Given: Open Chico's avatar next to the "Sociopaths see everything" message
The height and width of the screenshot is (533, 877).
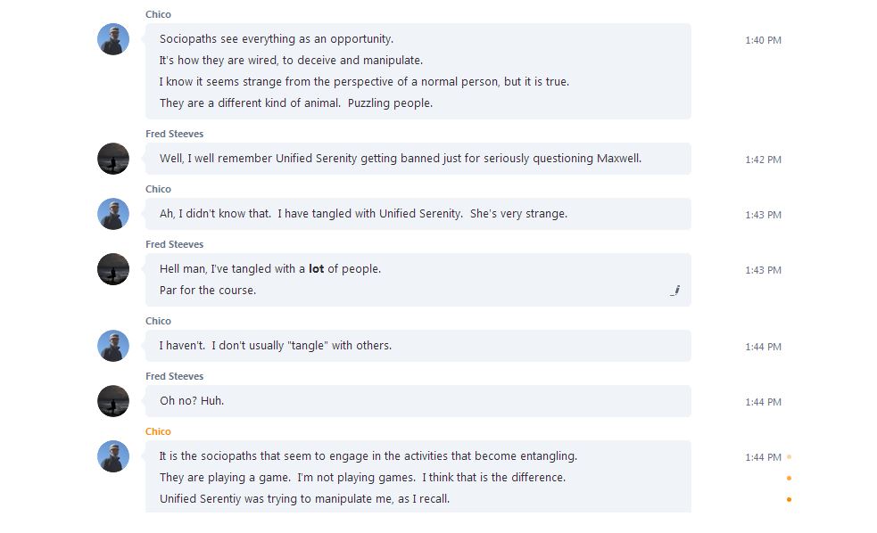Looking at the screenshot, I should tap(113, 39).
